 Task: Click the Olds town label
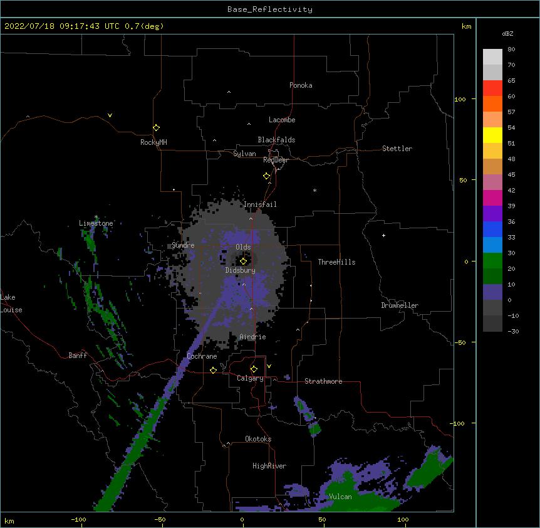pos(243,247)
